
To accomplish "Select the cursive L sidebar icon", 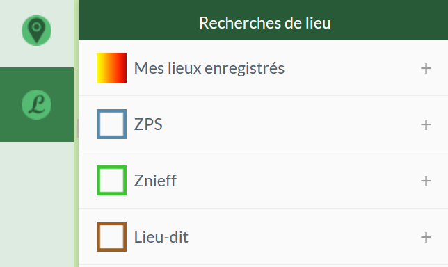I will [37, 104].
